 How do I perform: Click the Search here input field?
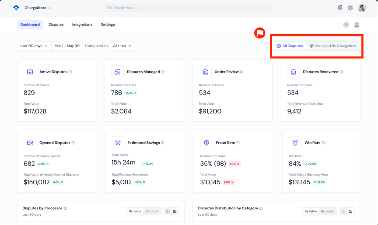(188, 8)
